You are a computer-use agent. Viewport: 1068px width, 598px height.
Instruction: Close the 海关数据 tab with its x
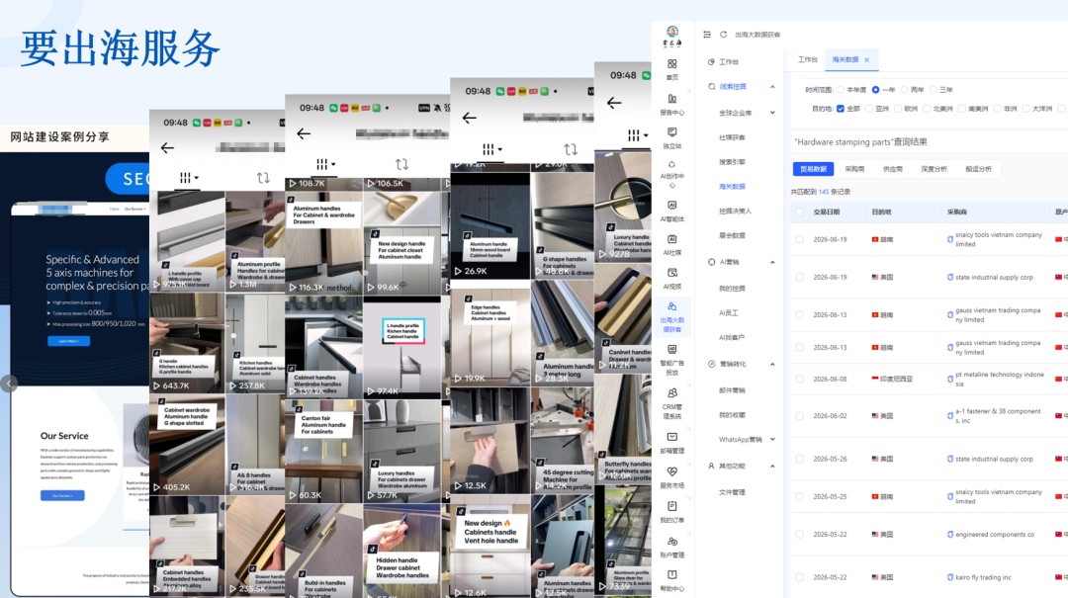(x=867, y=60)
